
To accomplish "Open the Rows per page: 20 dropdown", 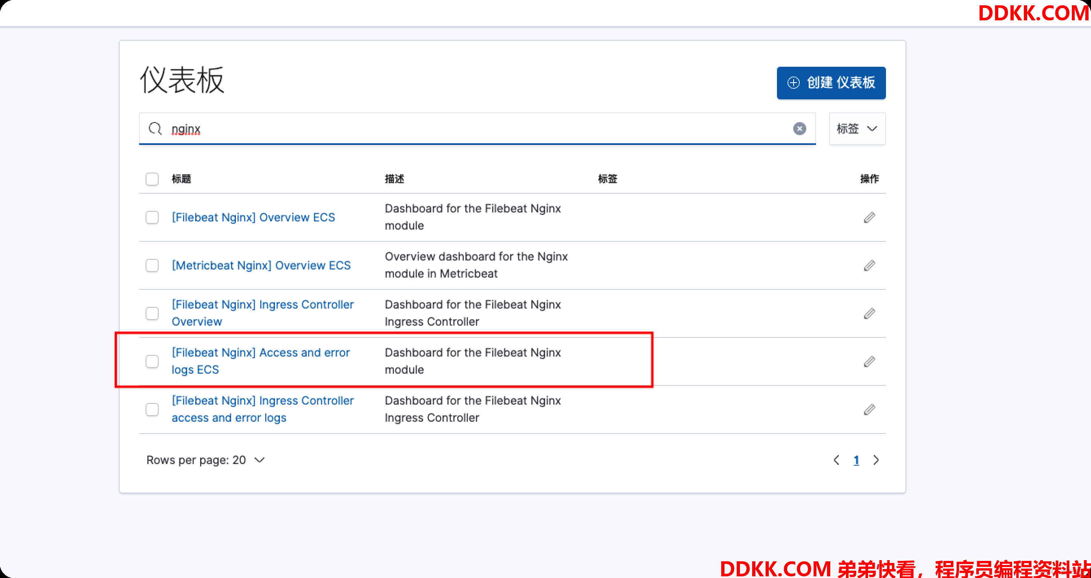I will (205, 460).
